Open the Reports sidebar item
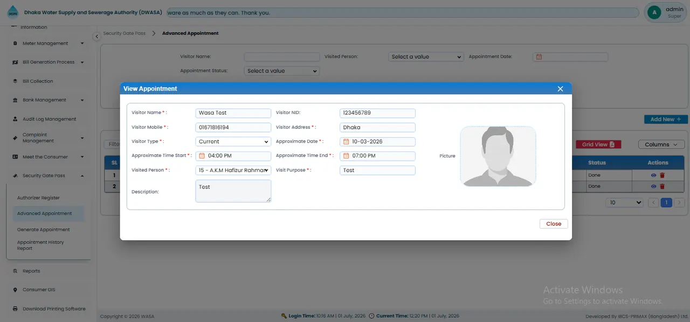Viewport: 690px width, 322px height. pos(31,271)
